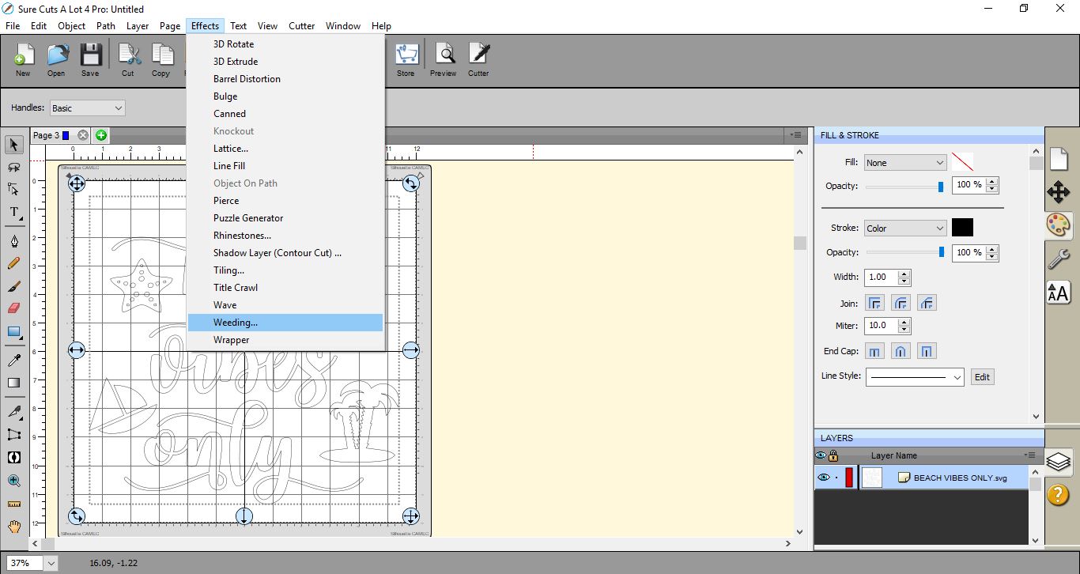Image resolution: width=1080 pixels, height=574 pixels.
Task: Pick the Eraser tool
Action: coord(14,308)
